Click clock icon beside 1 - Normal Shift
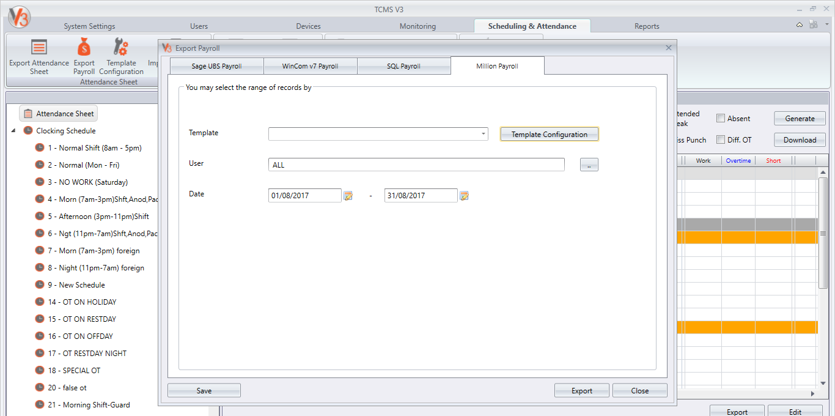The height and width of the screenshot is (416, 835). (x=40, y=148)
